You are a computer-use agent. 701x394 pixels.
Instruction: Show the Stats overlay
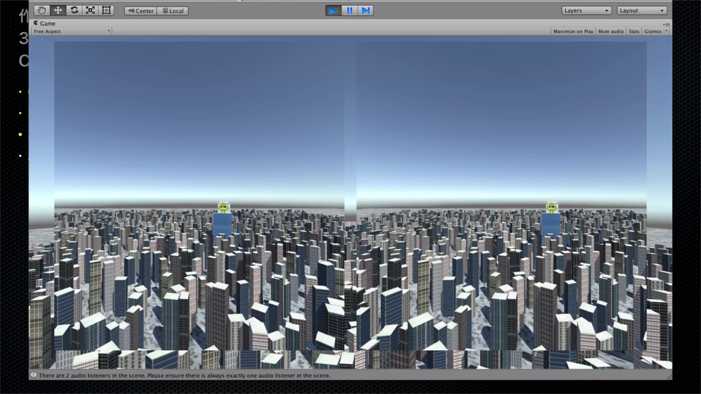click(x=634, y=31)
